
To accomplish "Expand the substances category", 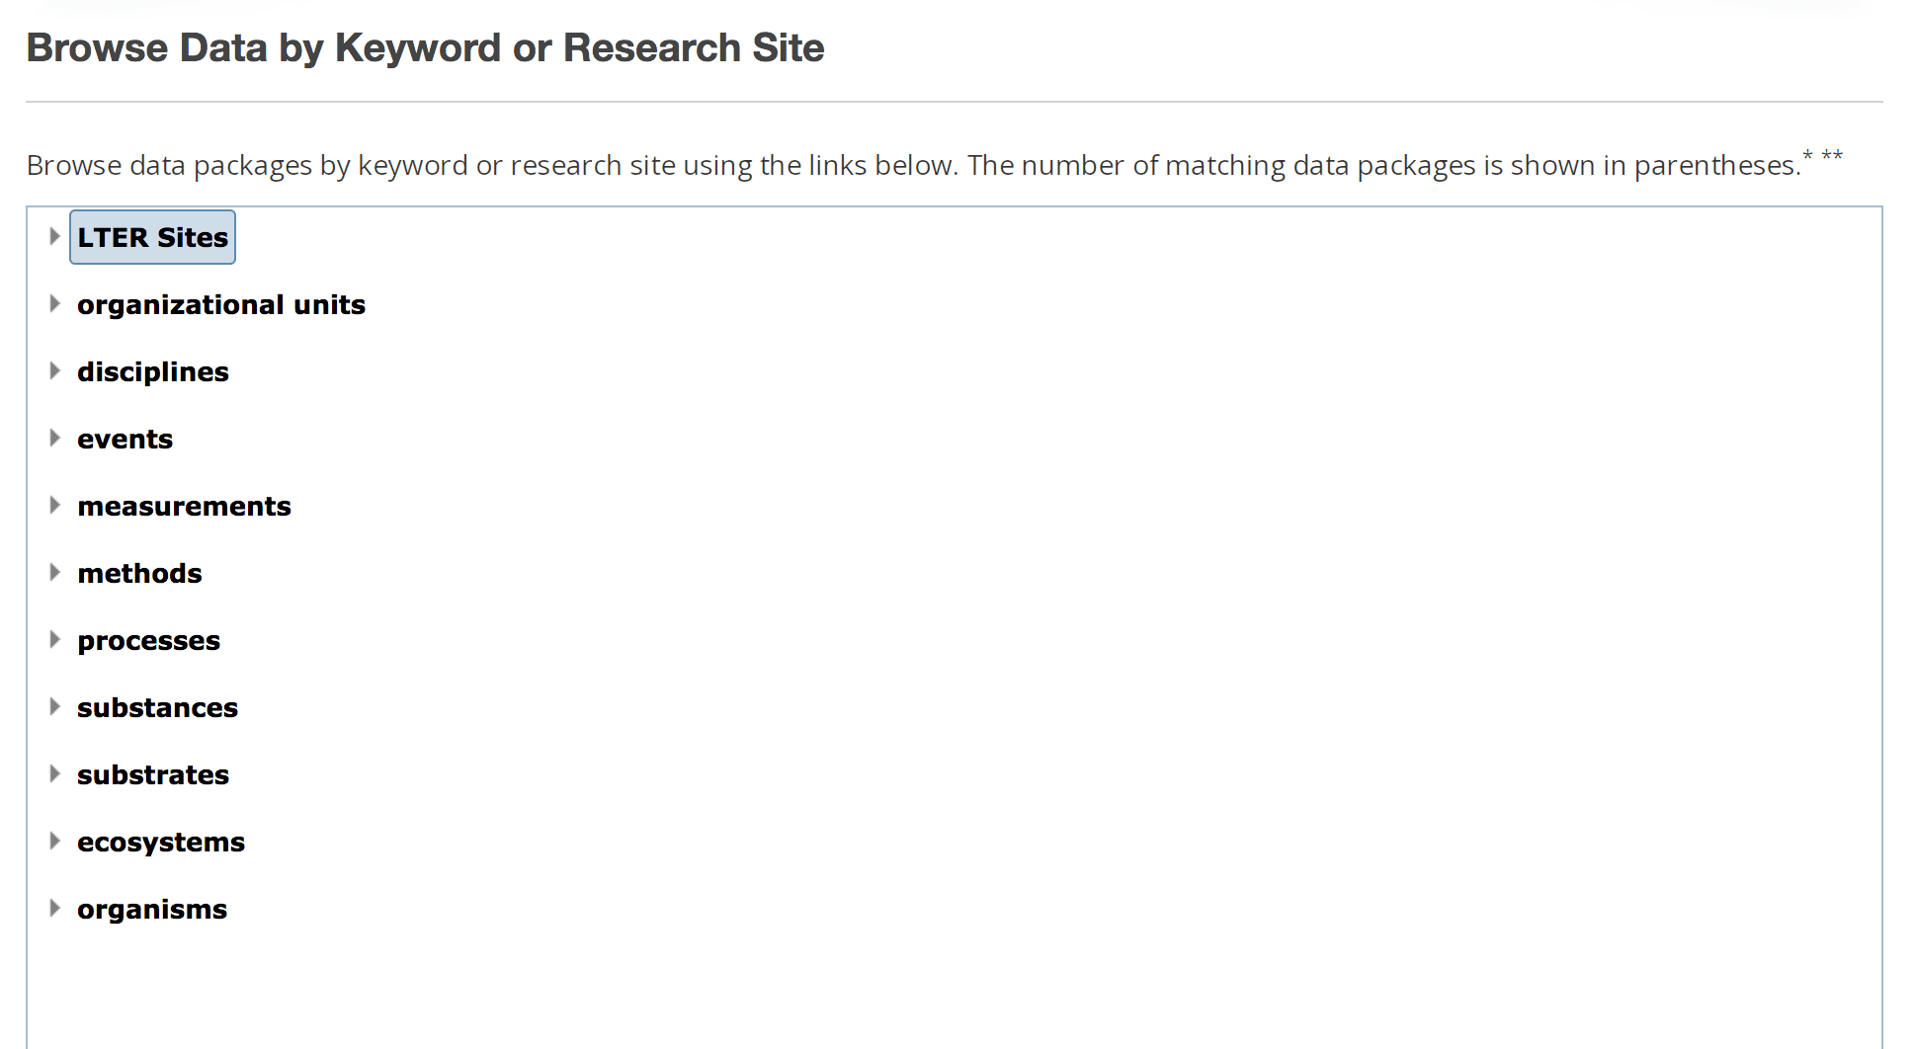I will (x=54, y=706).
